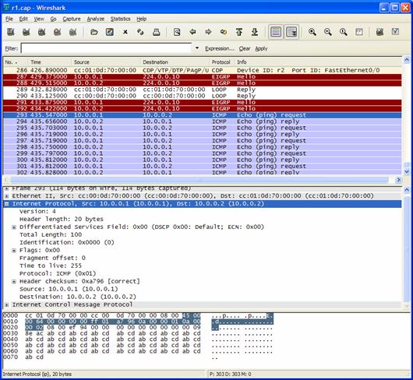Image resolution: width=413 pixels, height=380 pixels.
Task: Expand the Header checksum field
Action: 14,282
